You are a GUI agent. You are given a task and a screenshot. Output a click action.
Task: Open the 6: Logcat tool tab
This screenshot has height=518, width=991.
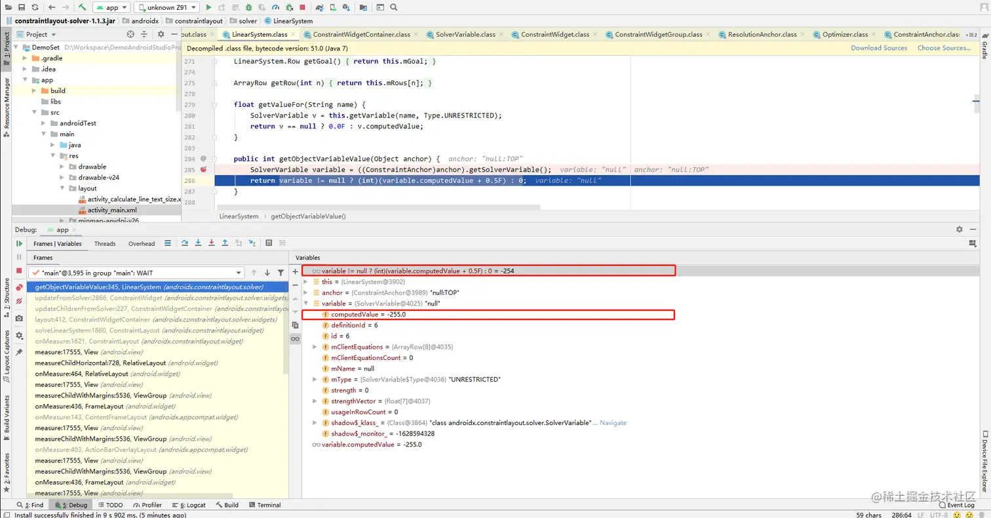tap(189, 505)
